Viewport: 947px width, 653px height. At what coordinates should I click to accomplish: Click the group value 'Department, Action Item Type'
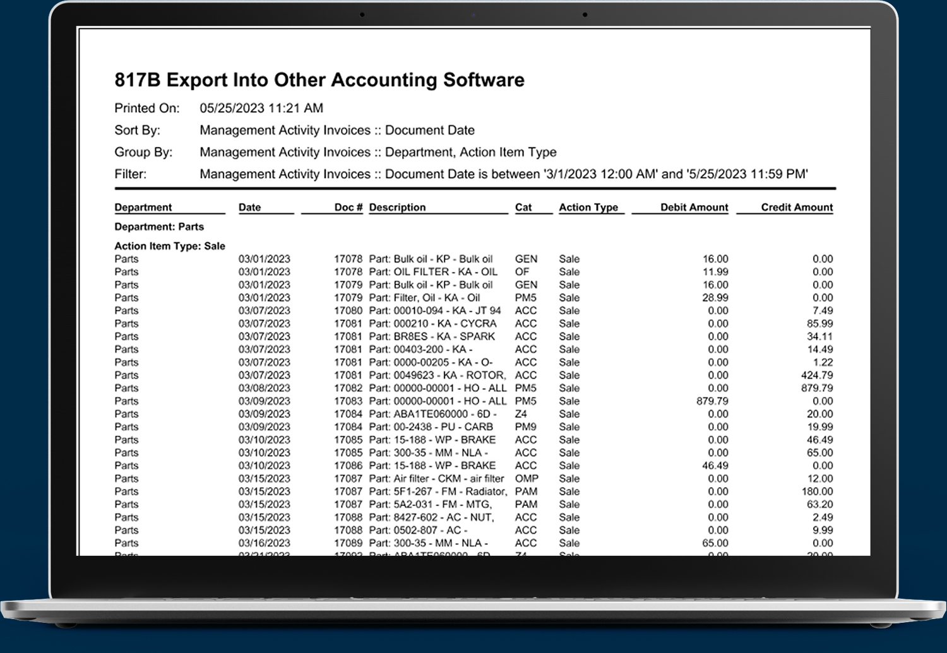point(471,152)
